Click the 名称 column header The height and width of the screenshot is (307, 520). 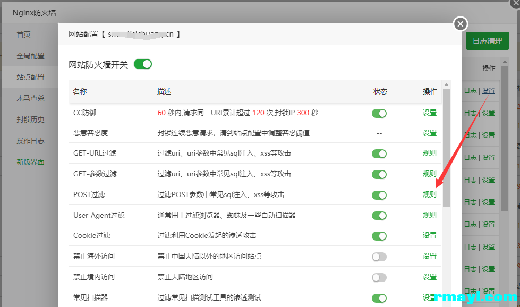80,91
